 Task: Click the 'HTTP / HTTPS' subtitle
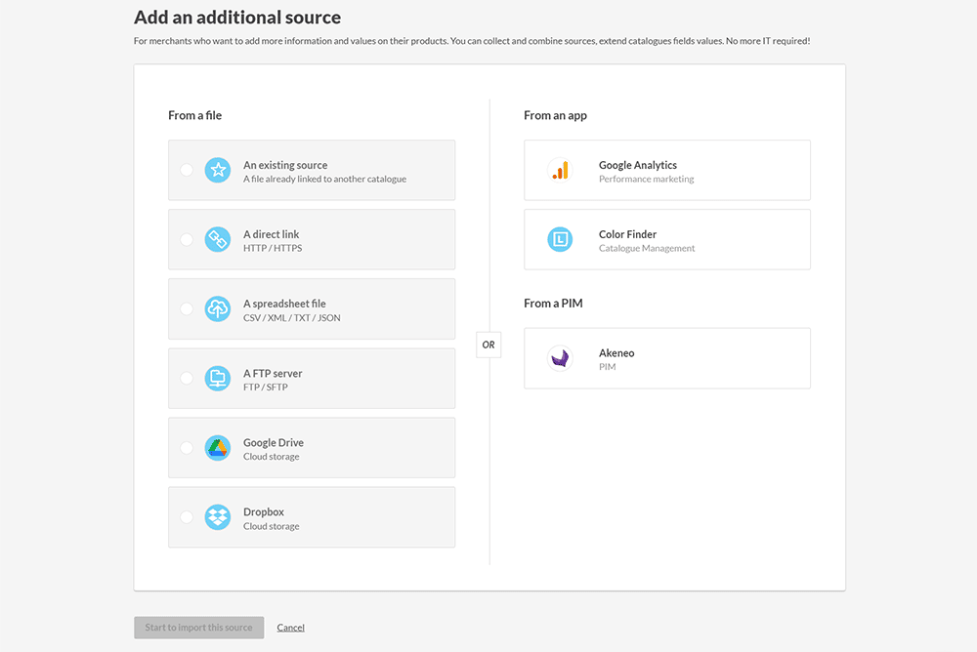[273, 248]
